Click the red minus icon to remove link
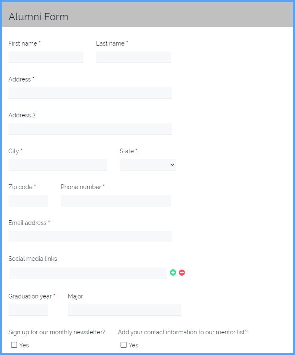 182,272
